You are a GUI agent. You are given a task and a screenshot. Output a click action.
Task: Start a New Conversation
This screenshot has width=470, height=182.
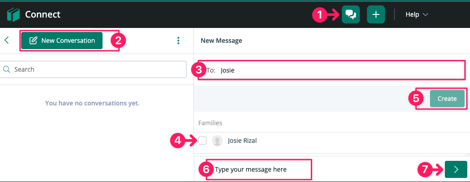tap(62, 41)
